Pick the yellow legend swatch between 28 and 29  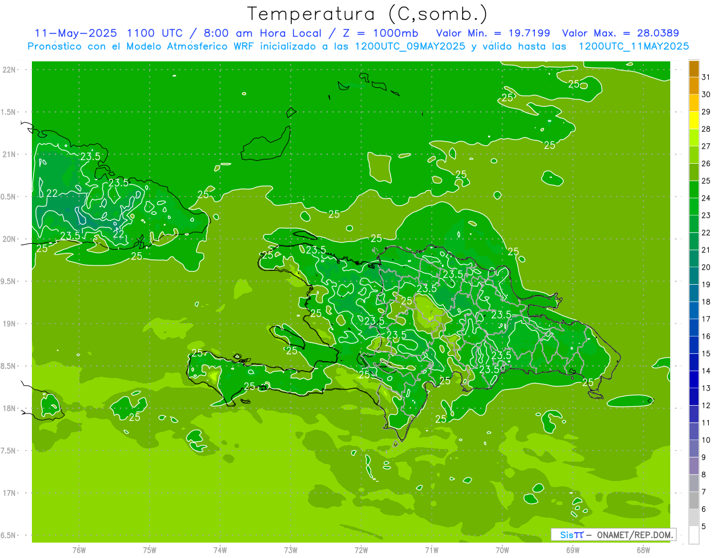[x=694, y=120]
